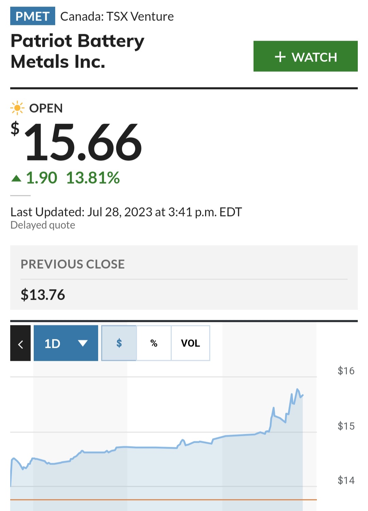Click the $13.76 previous close value
Viewport: 368px width, 511px height.
[x=43, y=295]
